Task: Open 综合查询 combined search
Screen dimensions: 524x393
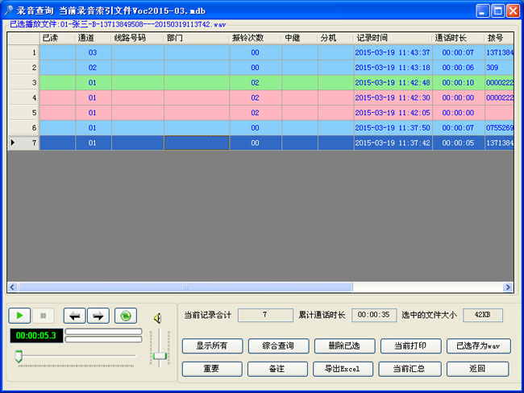Action: 277,346
